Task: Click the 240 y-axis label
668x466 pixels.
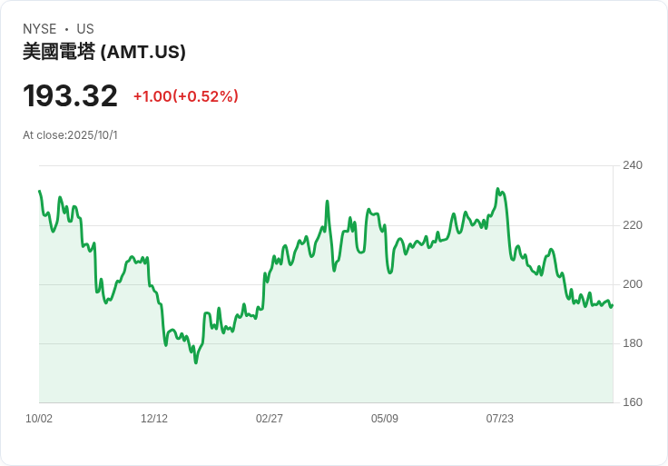Action: click(633, 165)
